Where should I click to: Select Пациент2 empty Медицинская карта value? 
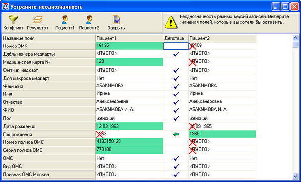(222, 62)
